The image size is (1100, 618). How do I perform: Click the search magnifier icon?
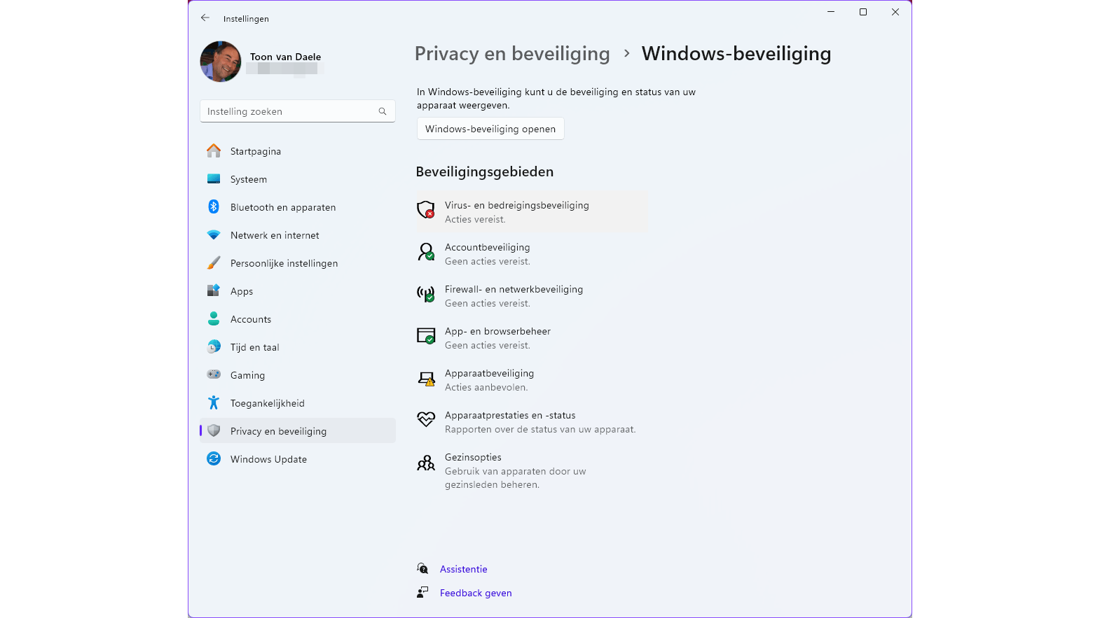[x=383, y=111]
